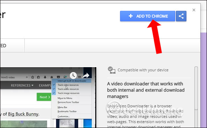Click the description panel vertical scrollbar
207x128 pixels.
click(196, 88)
